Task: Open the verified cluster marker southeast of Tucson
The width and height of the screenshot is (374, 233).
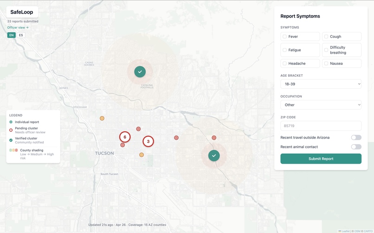Action: [x=214, y=155]
